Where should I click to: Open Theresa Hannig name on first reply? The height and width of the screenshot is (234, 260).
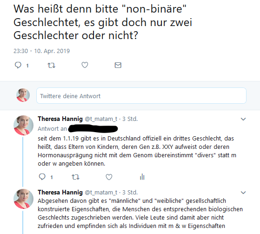pos(60,119)
